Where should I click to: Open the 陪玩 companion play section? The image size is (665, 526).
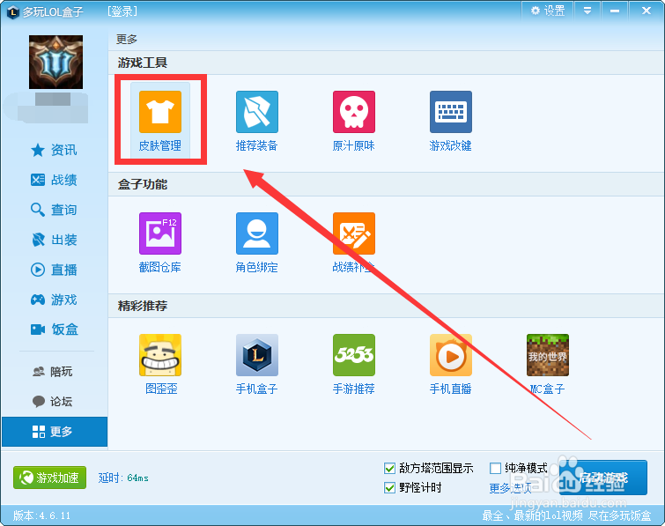point(55,372)
